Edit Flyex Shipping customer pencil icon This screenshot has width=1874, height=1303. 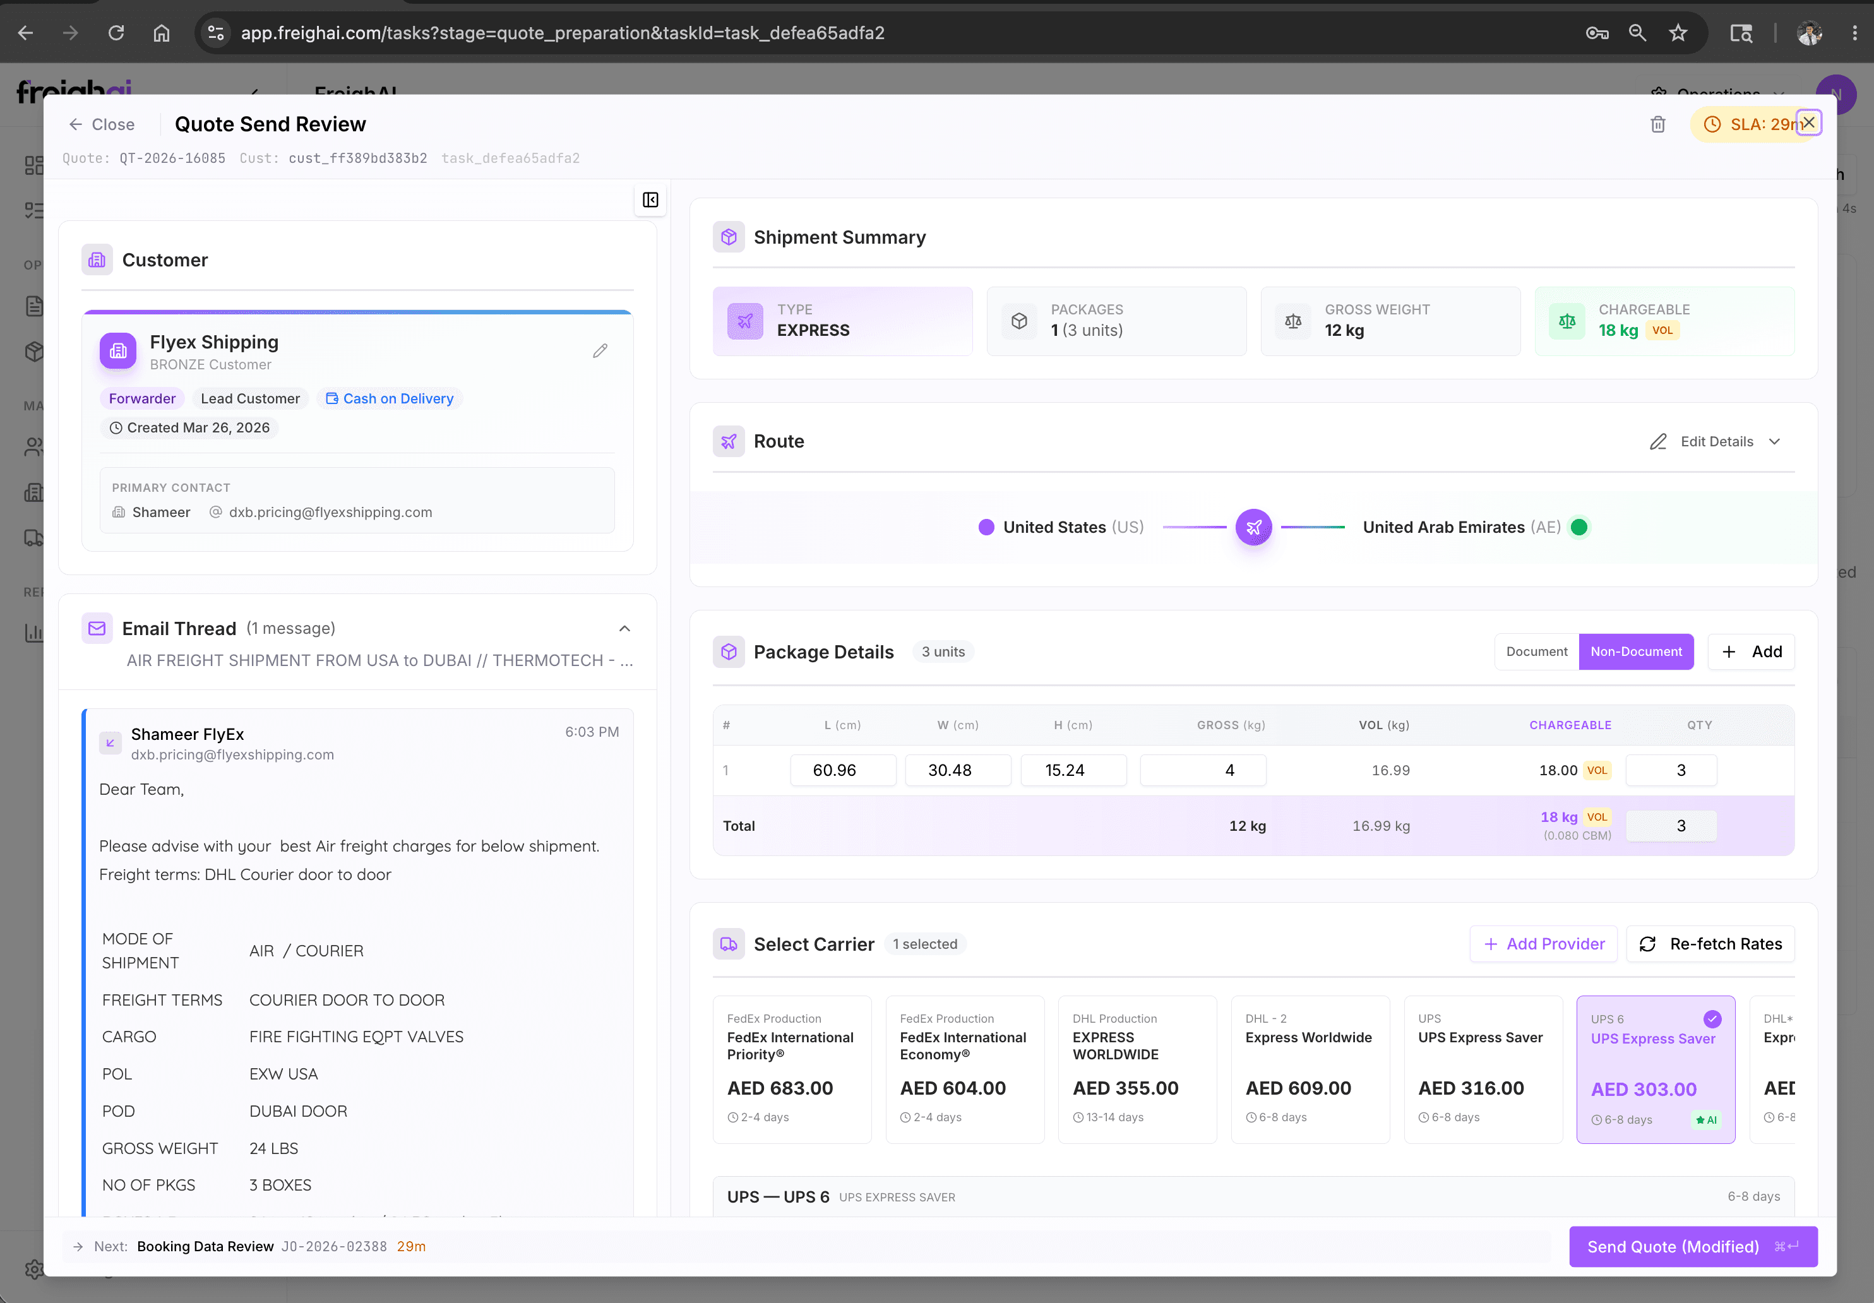click(x=600, y=351)
